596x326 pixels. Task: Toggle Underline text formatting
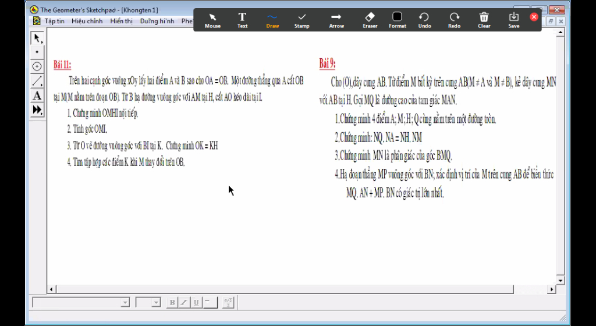tap(196, 303)
